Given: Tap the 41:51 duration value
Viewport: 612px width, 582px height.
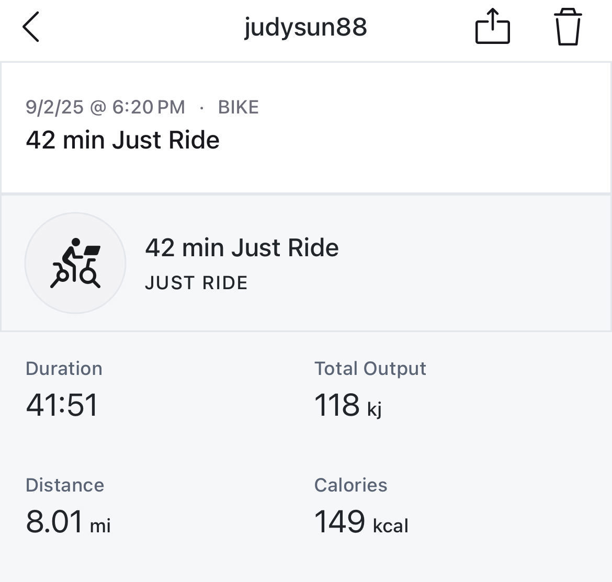Looking at the screenshot, I should pos(62,405).
